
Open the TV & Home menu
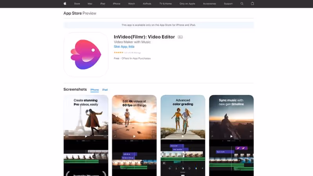click(x=165, y=4)
